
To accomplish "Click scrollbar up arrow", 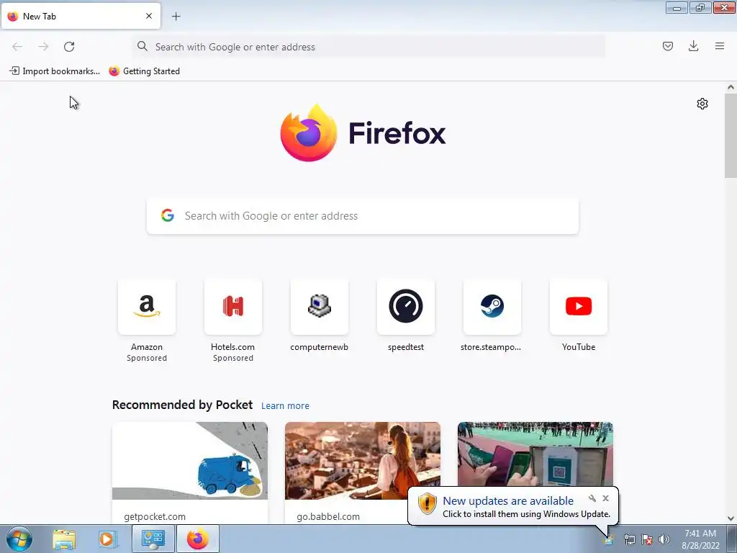I will pos(731,87).
